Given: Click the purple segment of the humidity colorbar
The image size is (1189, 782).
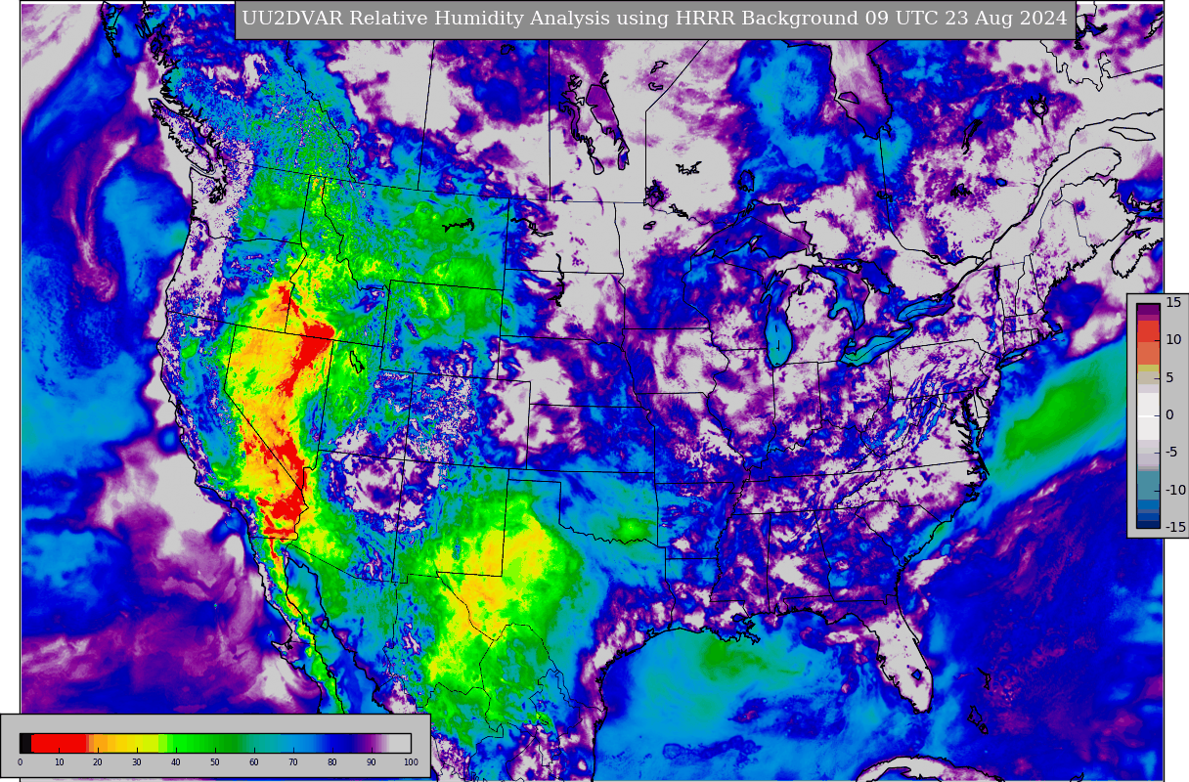Looking at the screenshot, I should 368,743.
